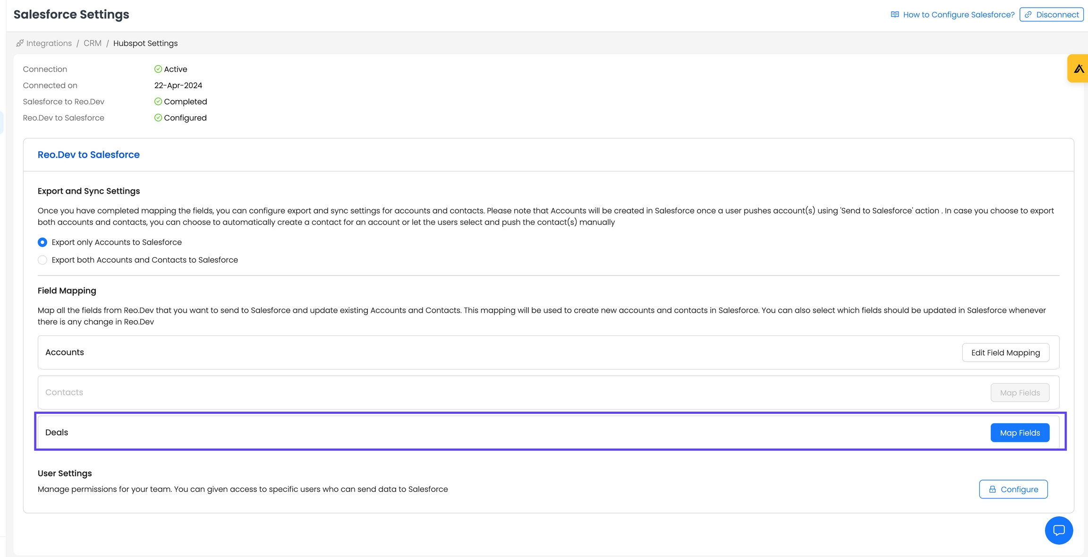Click the yellow side widget icon
This screenshot has height=557, width=1088.
click(x=1079, y=69)
